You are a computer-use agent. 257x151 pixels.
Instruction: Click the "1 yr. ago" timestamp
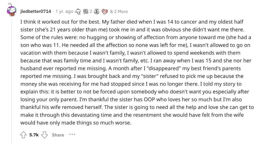(x=64, y=11)
